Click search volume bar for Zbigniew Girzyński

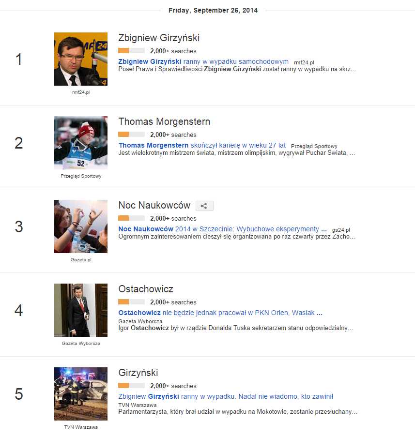[131, 51]
